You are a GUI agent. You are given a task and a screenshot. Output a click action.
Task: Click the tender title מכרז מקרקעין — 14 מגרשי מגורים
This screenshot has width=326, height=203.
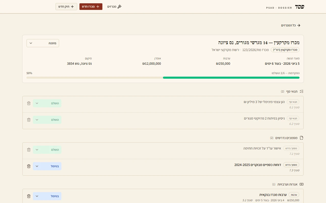259,42
